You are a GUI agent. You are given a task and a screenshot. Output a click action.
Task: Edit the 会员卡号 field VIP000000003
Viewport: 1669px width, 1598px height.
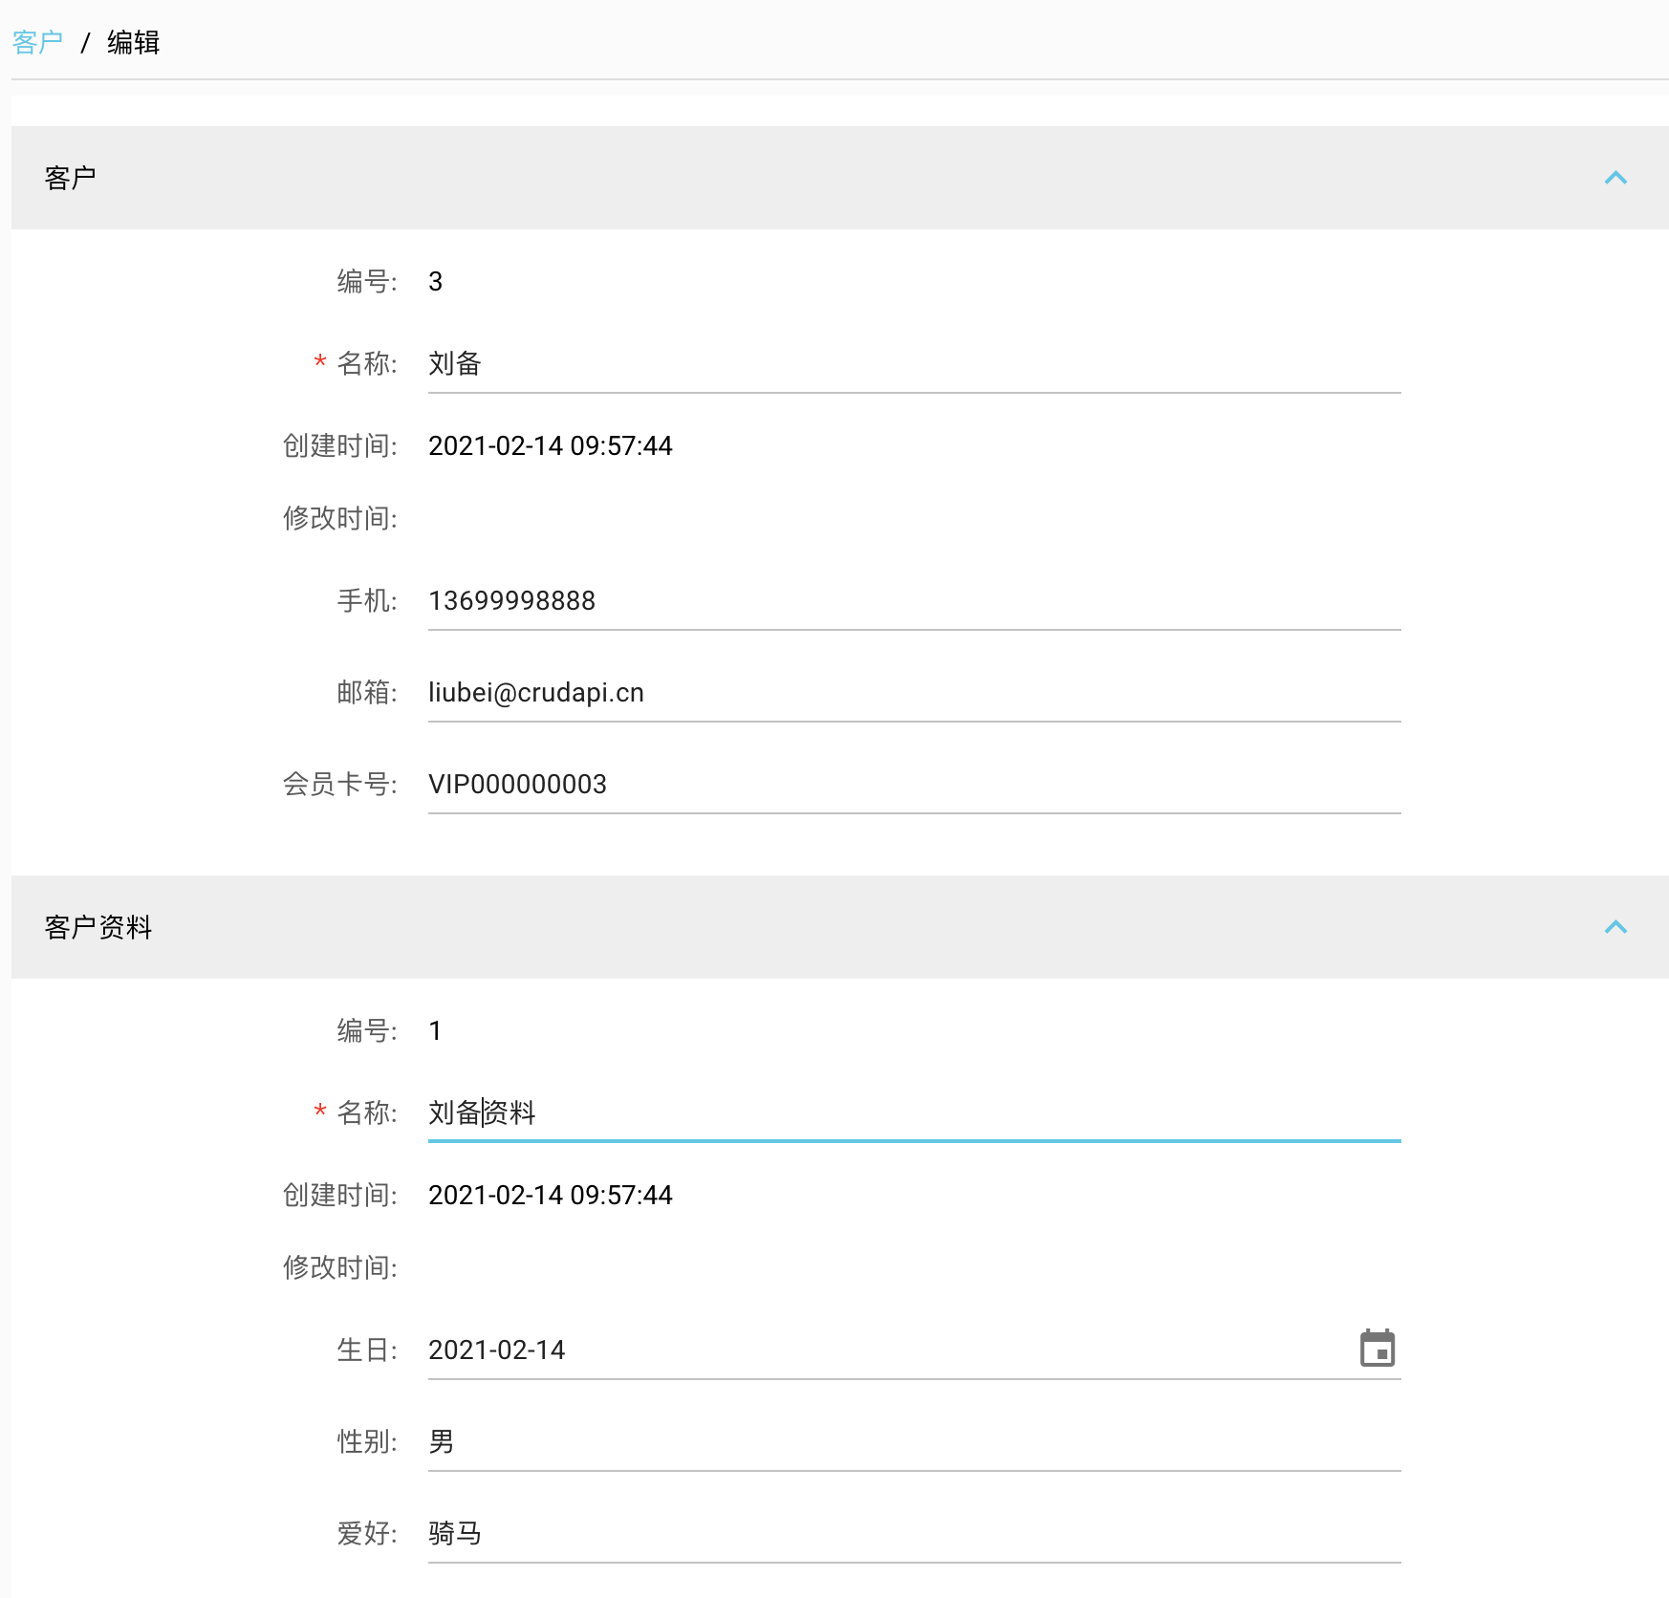(x=913, y=785)
